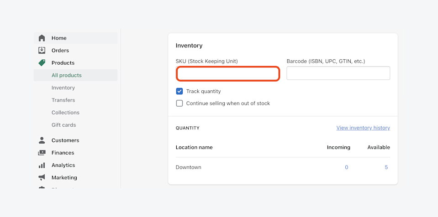This screenshot has width=438, height=217.
Task: Click the Finances money icon
Action: coord(42,153)
